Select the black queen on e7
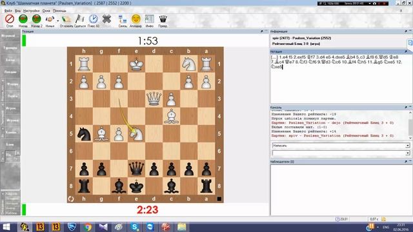The image size is (413, 232). pyautogui.click(x=136, y=168)
